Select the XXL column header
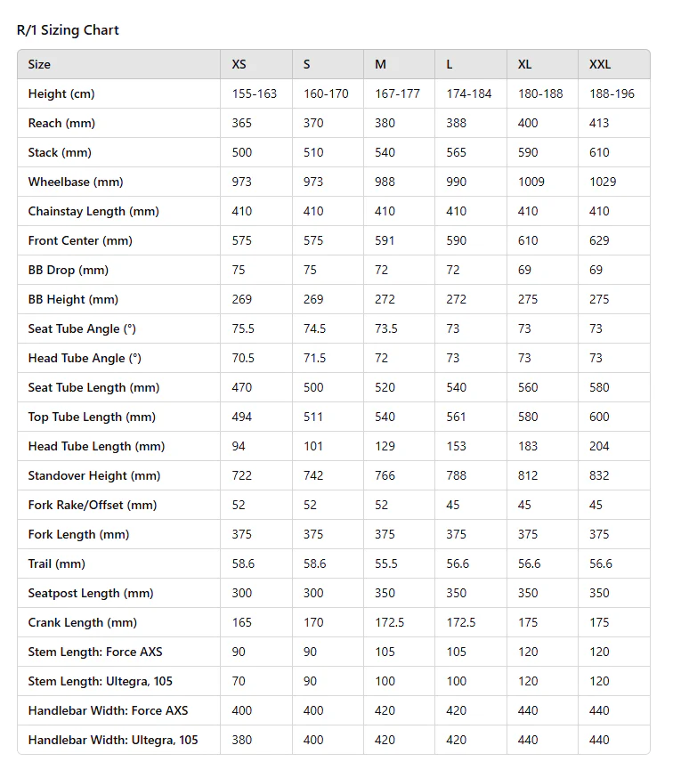This screenshot has width=681, height=778. coord(600,64)
